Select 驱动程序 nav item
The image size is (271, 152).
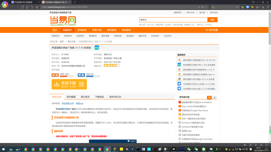(x=126, y=30)
